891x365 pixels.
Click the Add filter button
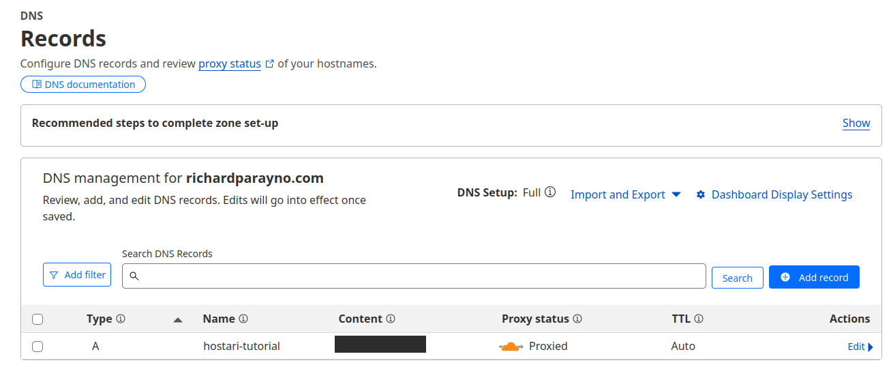[77, 275]
